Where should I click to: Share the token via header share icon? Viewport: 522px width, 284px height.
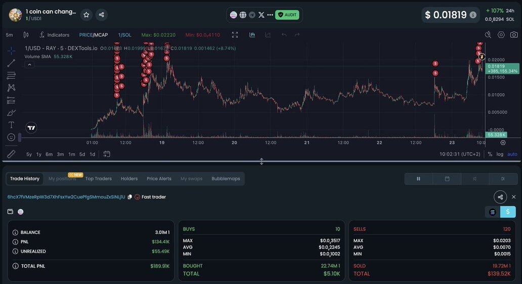pyautogui.click(x=102, y=15)
